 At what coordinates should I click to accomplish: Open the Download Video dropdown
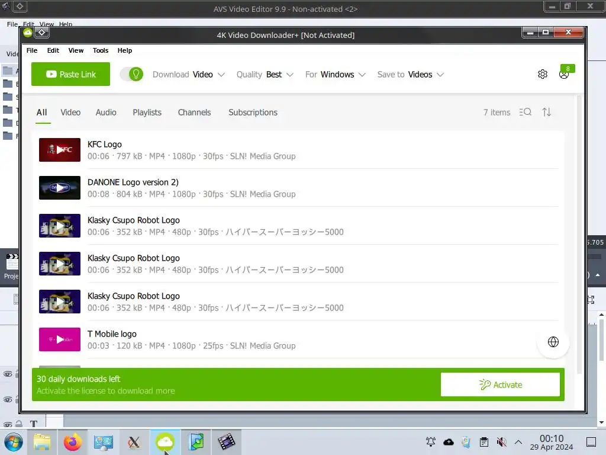(188, 74)
